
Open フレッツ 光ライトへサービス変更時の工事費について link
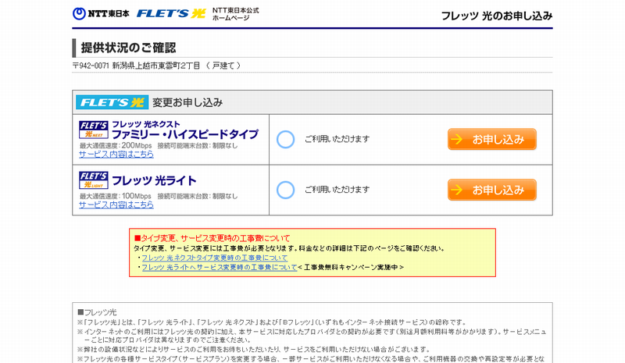point(220,267)
